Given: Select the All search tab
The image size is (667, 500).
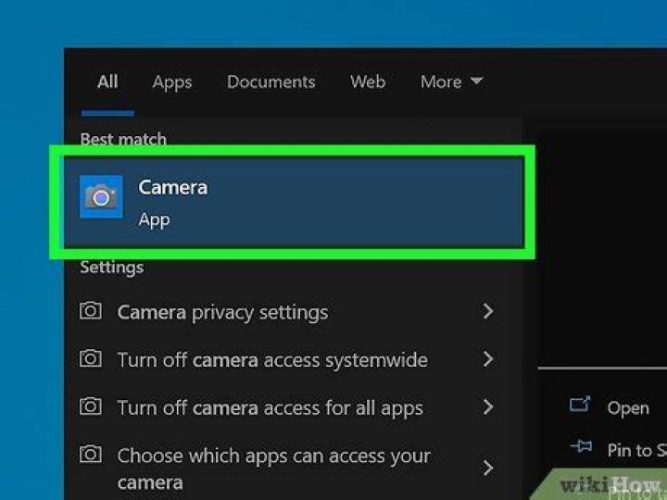Looking at the screenshot, I should 107,81.
